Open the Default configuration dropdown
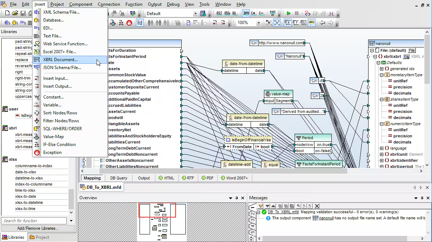This screenshot has width=432, height=242. [x=195, y=13]
